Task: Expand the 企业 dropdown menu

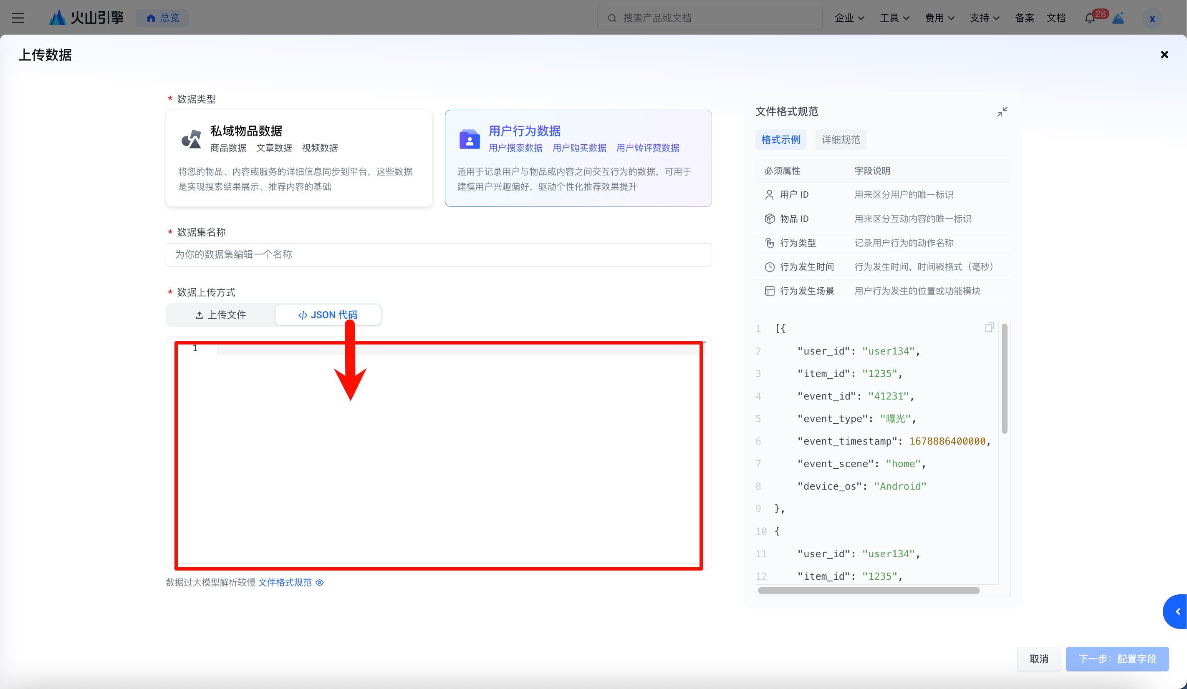Action: click(x=849, y=18)
